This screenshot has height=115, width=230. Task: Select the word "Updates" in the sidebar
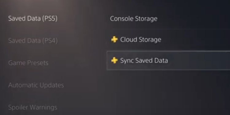click(52, 85)
